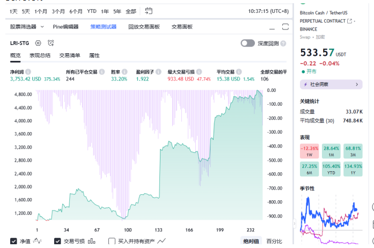Select the 3个月 time range

[58, 11]
